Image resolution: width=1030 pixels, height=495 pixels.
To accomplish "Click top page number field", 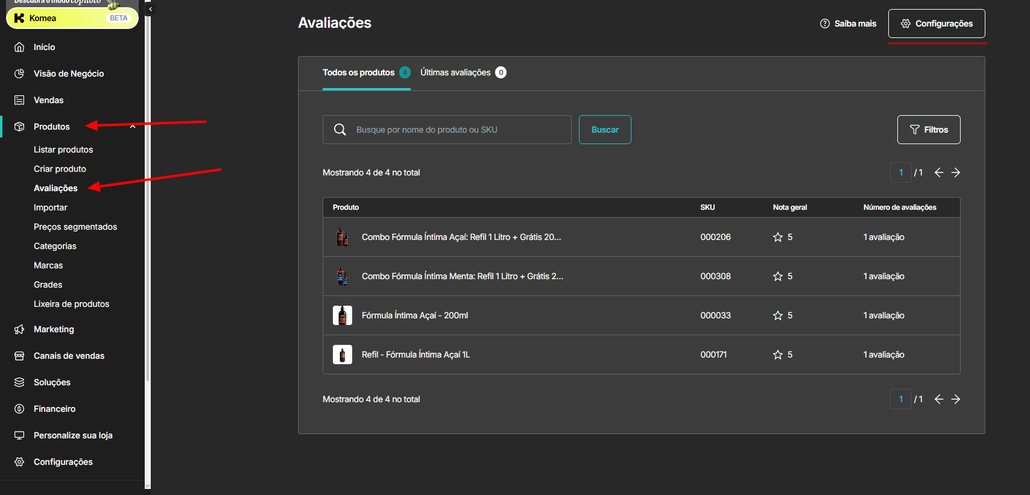I will point(901,172).
